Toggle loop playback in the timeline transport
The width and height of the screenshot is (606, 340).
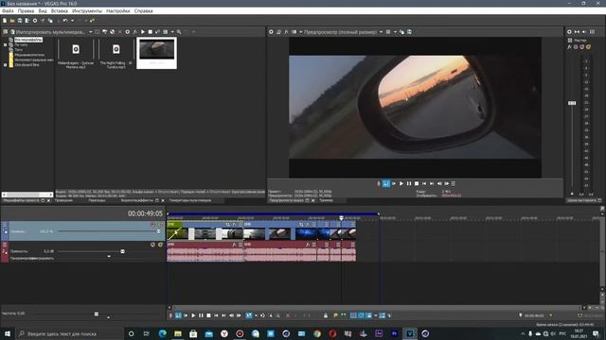click(x=178, y=315)
